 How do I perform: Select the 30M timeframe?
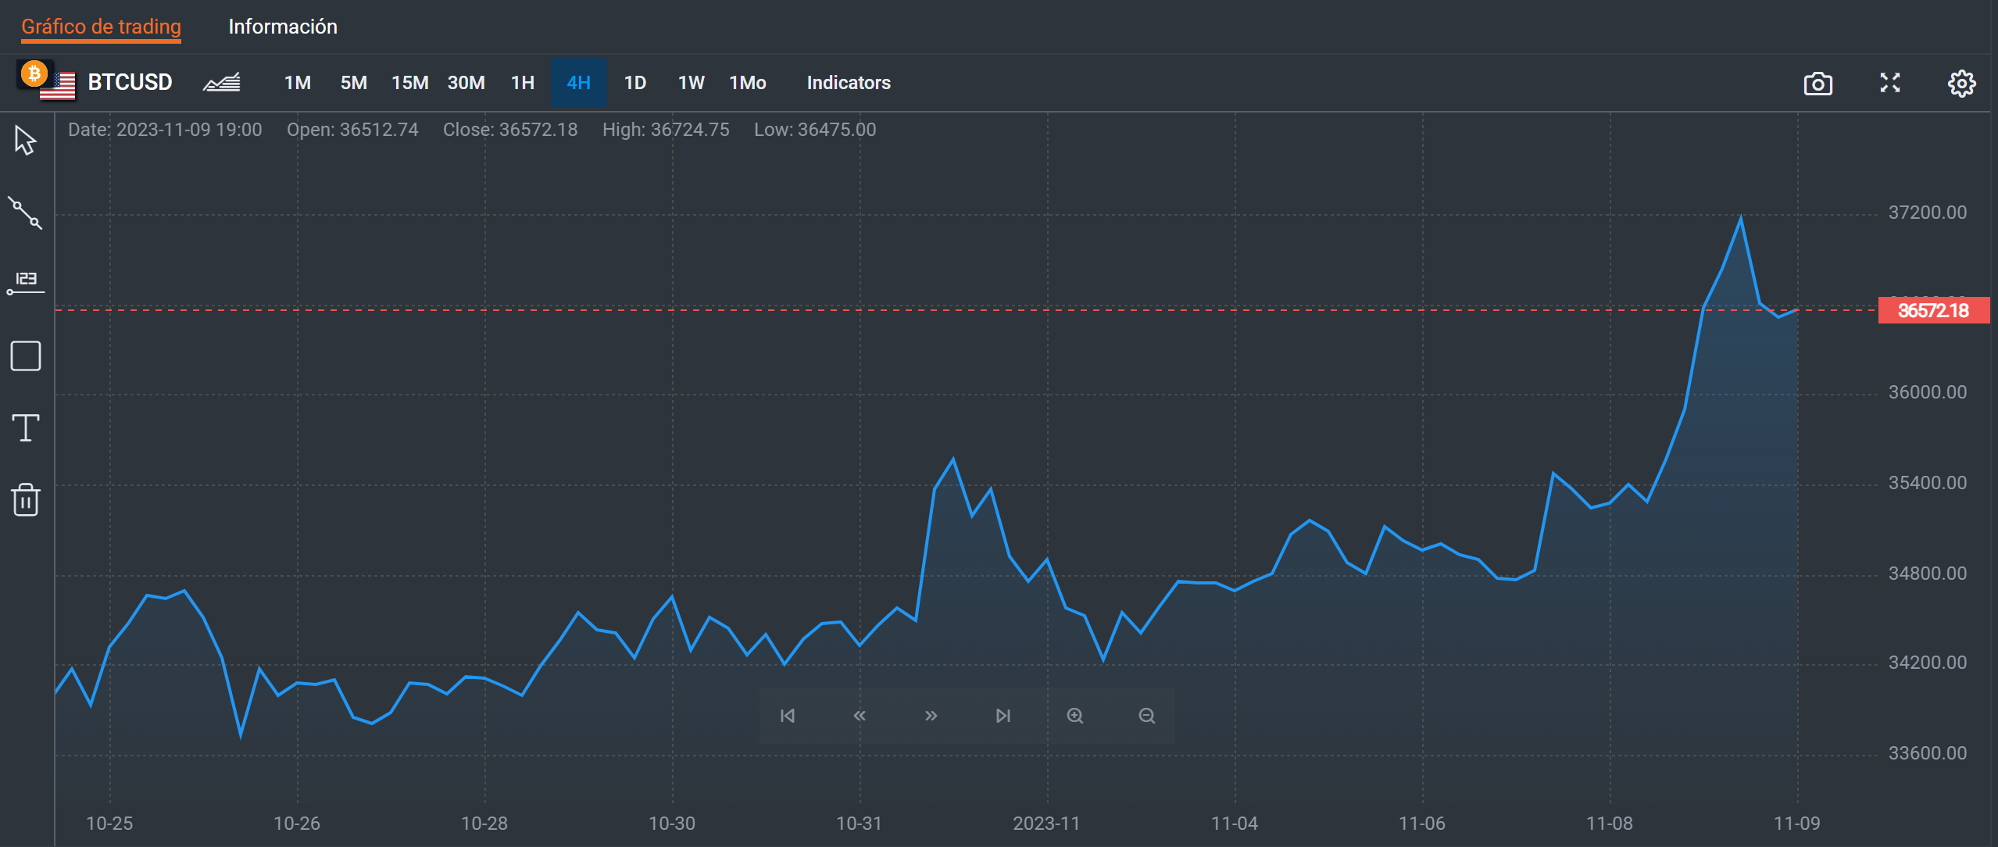[x=466, y=83]
